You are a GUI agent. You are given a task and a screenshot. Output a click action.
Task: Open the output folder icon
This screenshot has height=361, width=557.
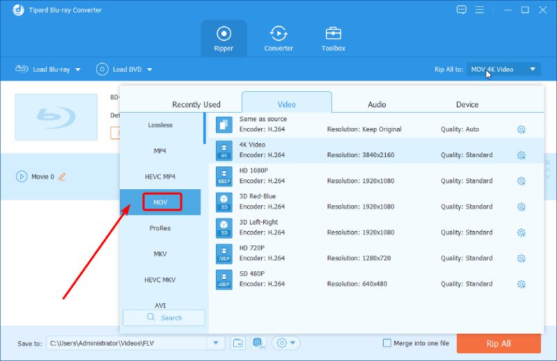(x=238, y=343)
